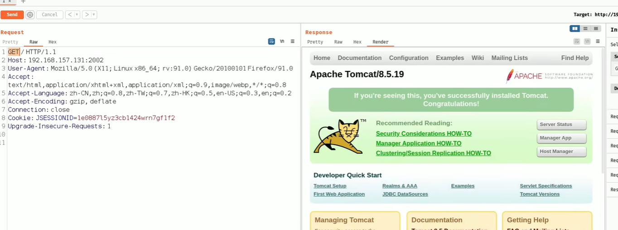This screenshot has height=230, width=618.
Task: Switch to top-bottom split layout icon
Action: [x=585, y=28]
